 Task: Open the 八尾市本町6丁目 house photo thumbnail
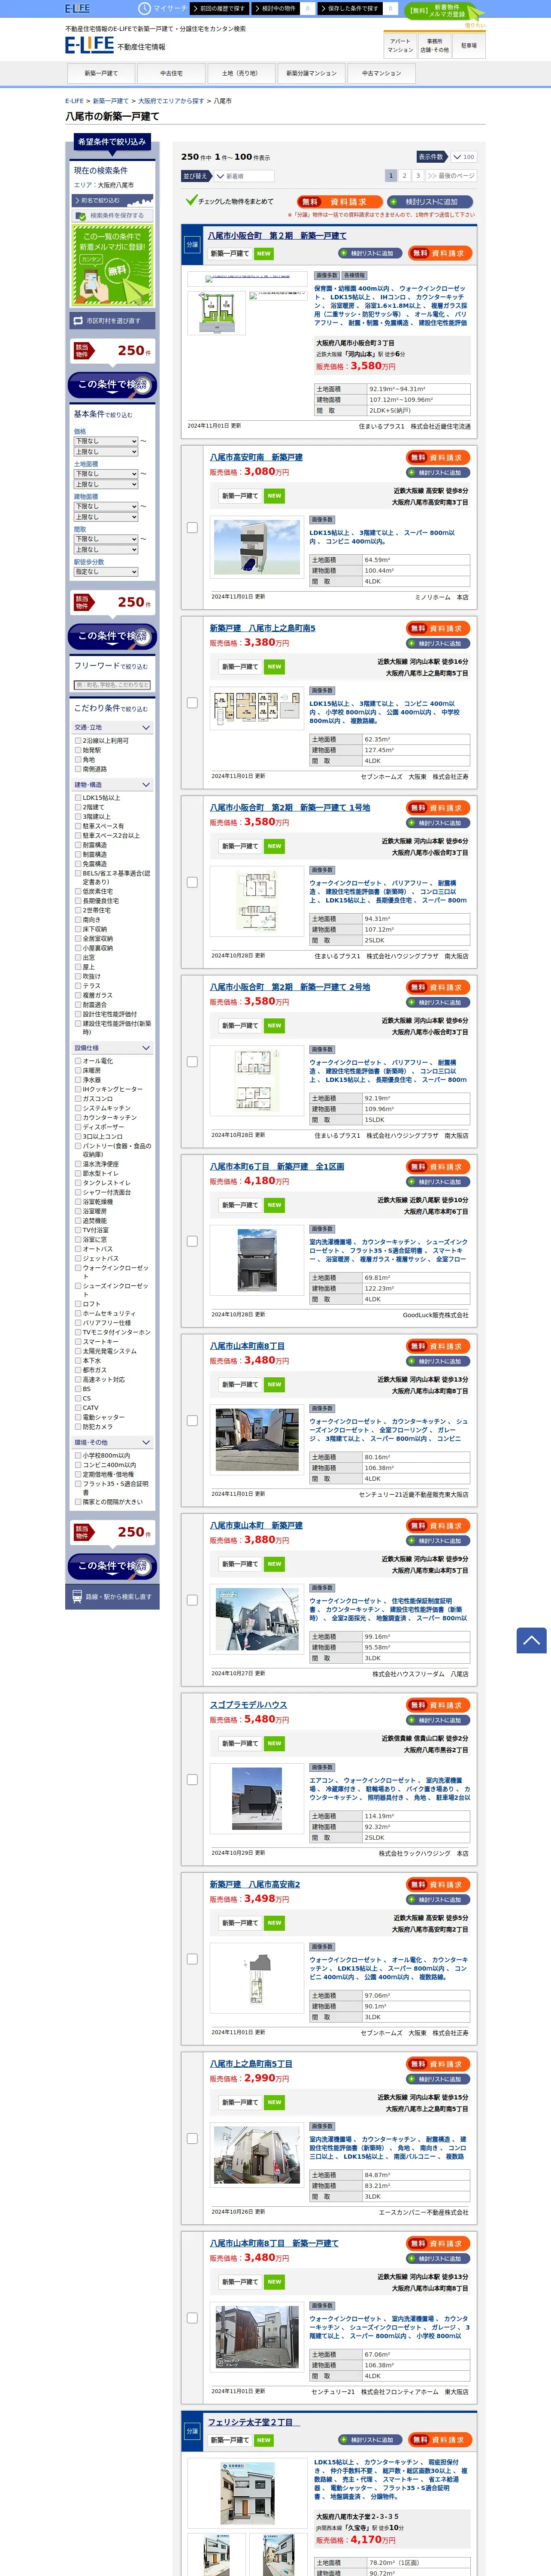257,1261
